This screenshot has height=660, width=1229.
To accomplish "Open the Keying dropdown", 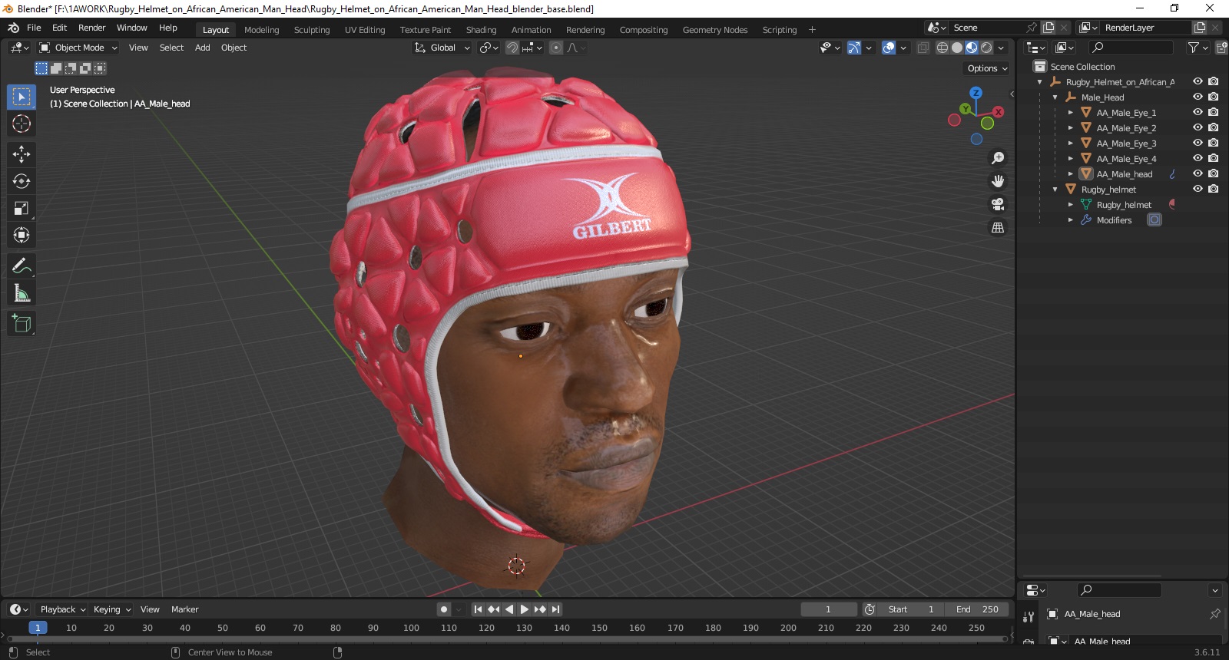I will coord(111,609).
